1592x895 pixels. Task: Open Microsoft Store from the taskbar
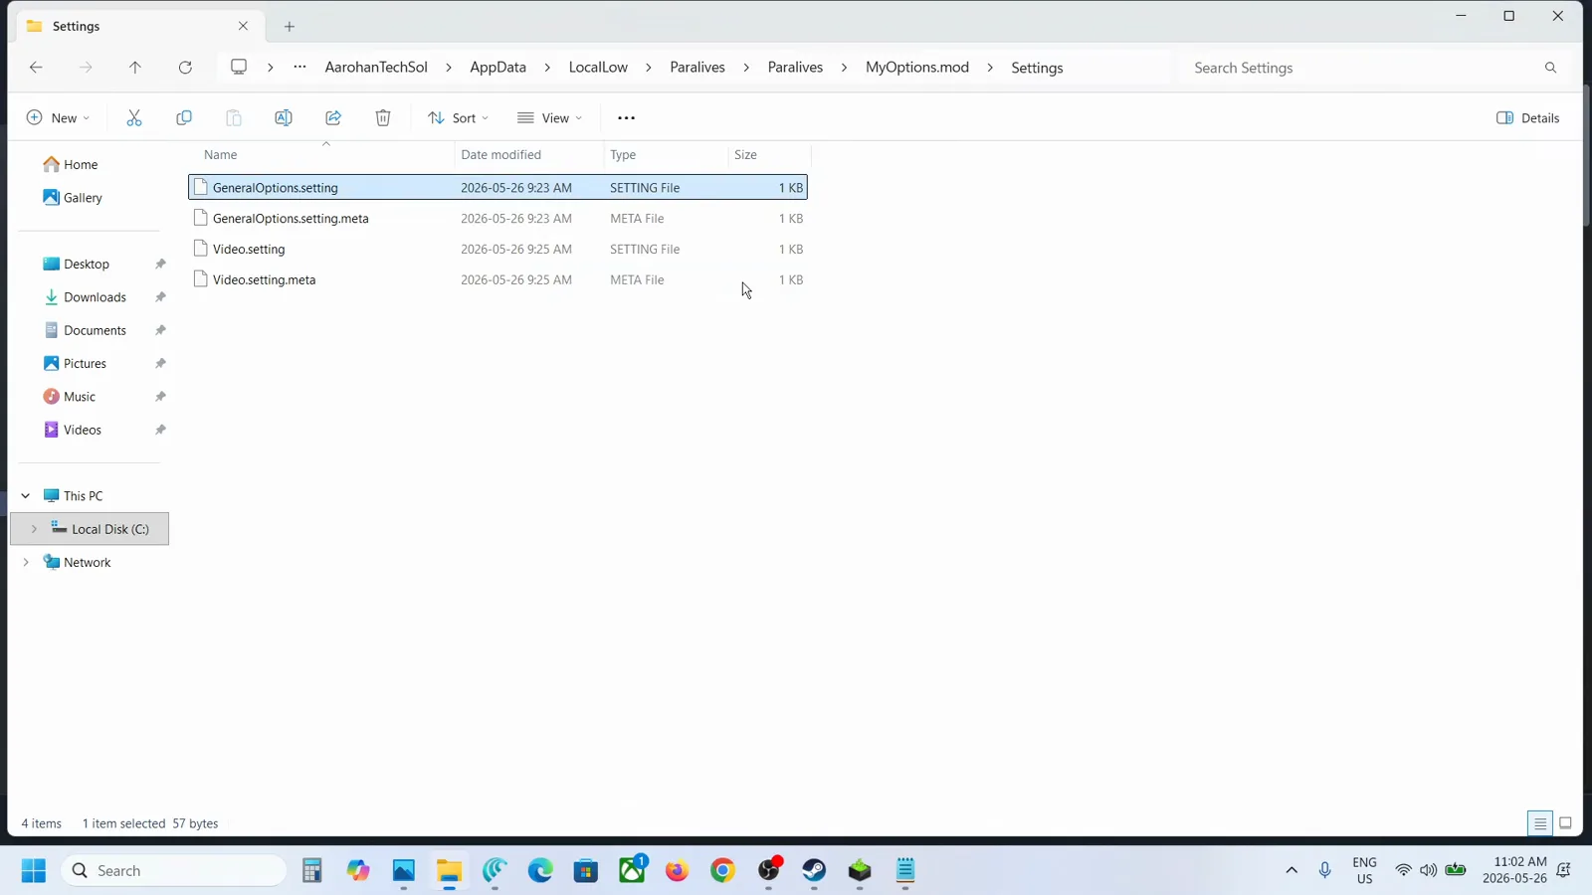pos(586,871)
